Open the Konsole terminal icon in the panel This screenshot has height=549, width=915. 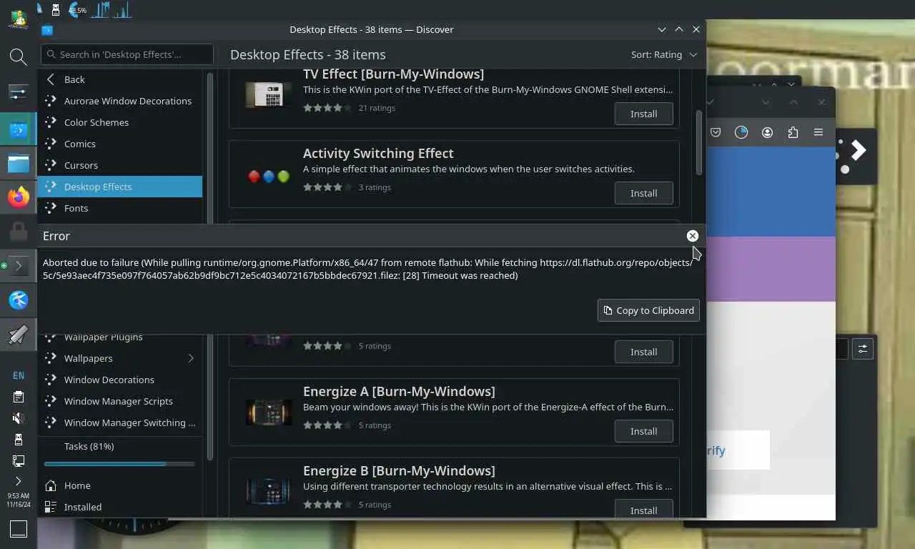(18, 266)
